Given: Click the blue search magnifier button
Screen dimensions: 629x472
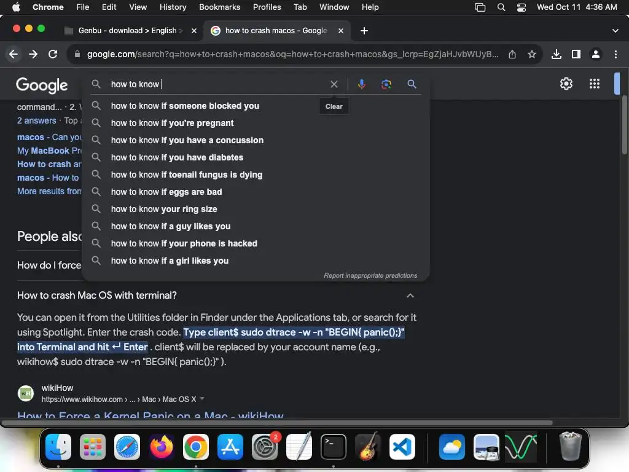Looking at the screenshot, I should click(412, 84).
